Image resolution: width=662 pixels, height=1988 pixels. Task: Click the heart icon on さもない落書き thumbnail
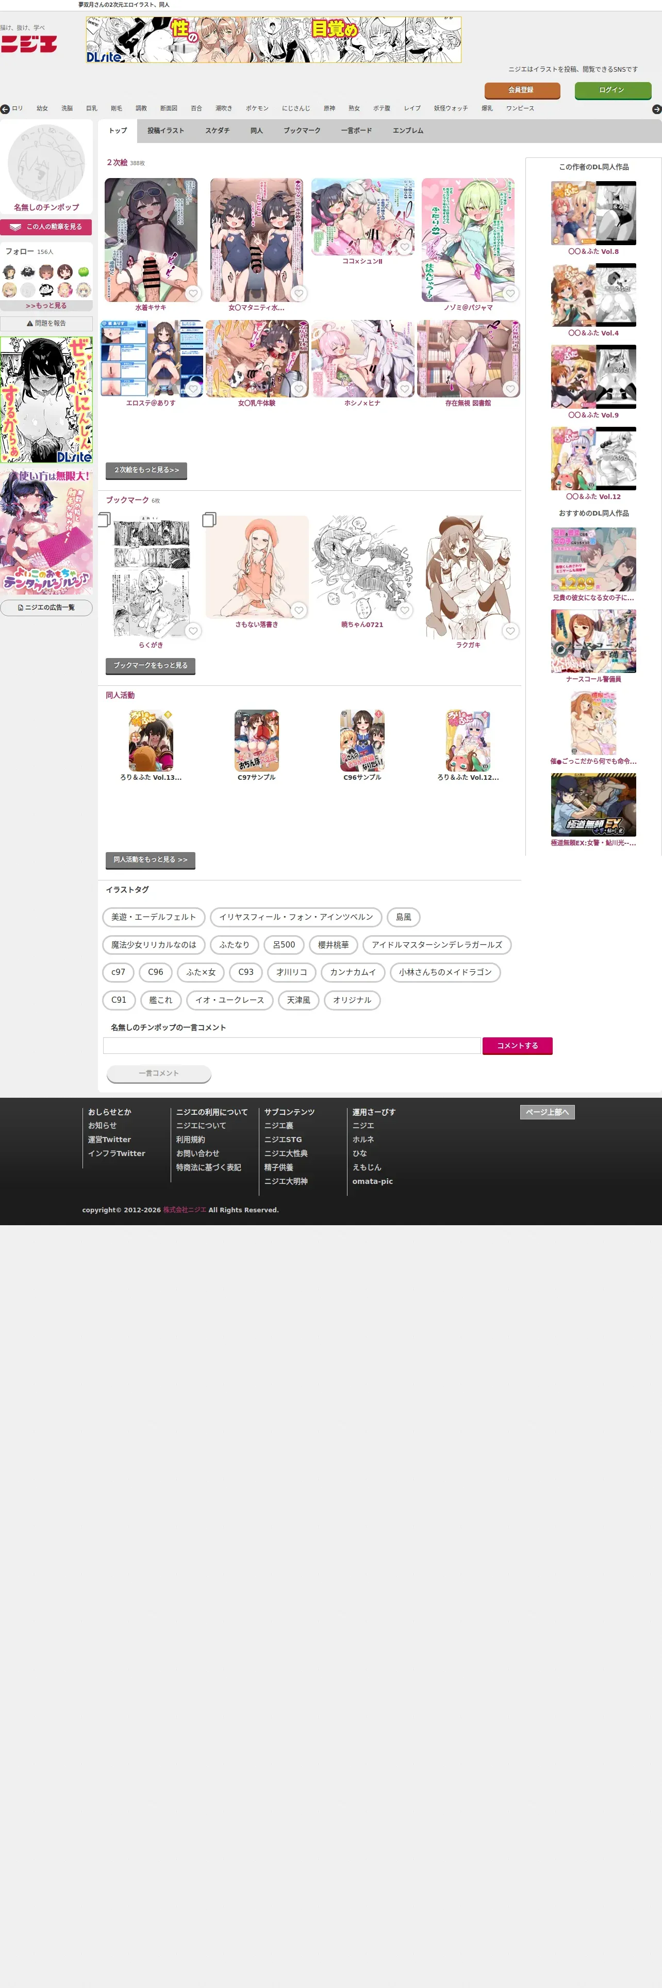299,611
